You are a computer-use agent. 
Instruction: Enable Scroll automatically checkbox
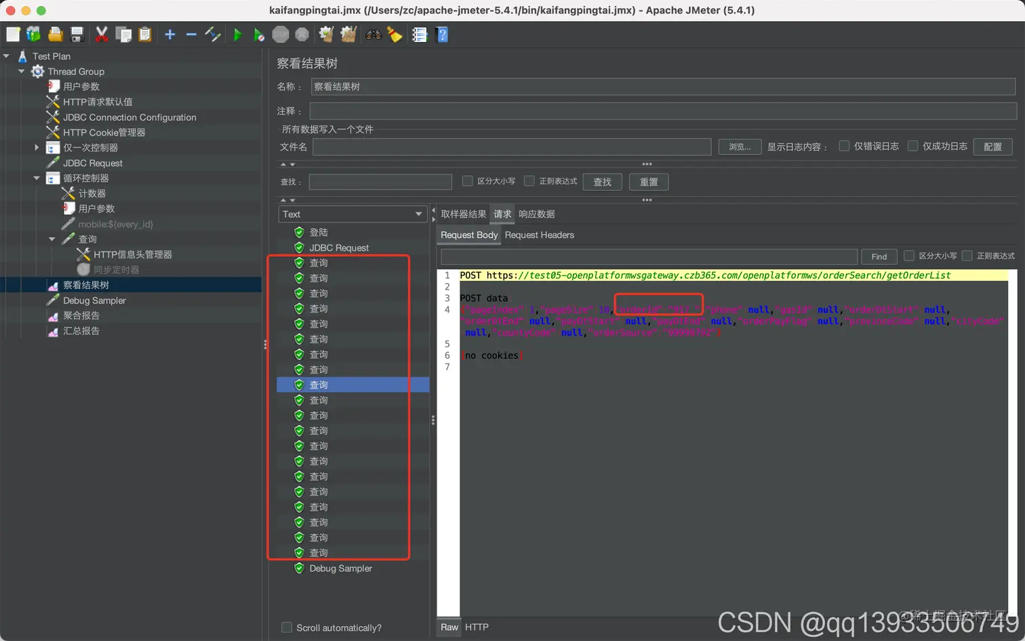287,627
